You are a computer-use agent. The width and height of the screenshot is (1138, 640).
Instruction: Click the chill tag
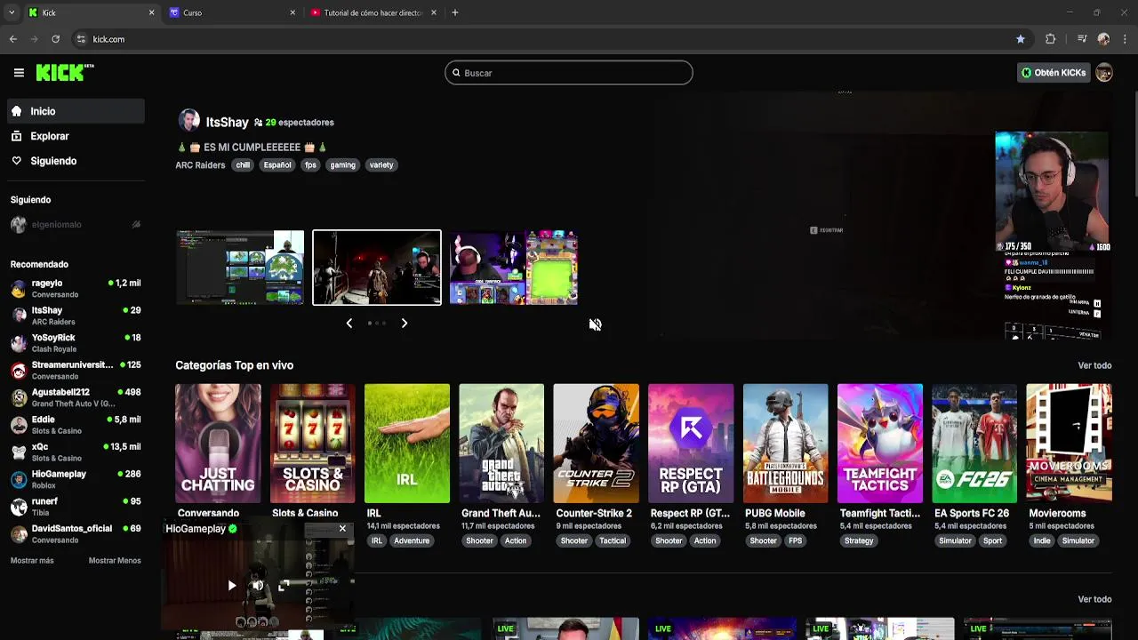(x=243, y=164)
